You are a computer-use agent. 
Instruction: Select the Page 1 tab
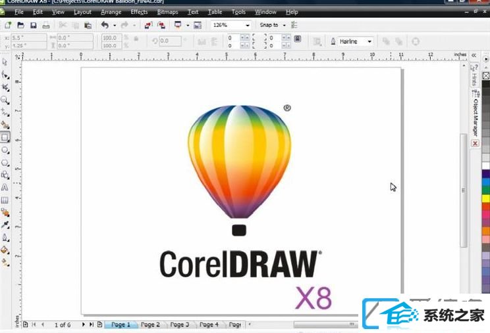[x=121, y=324]
